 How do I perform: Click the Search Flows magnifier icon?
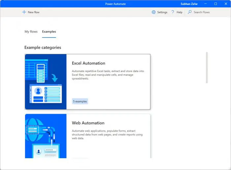click(x=190, y=12)
